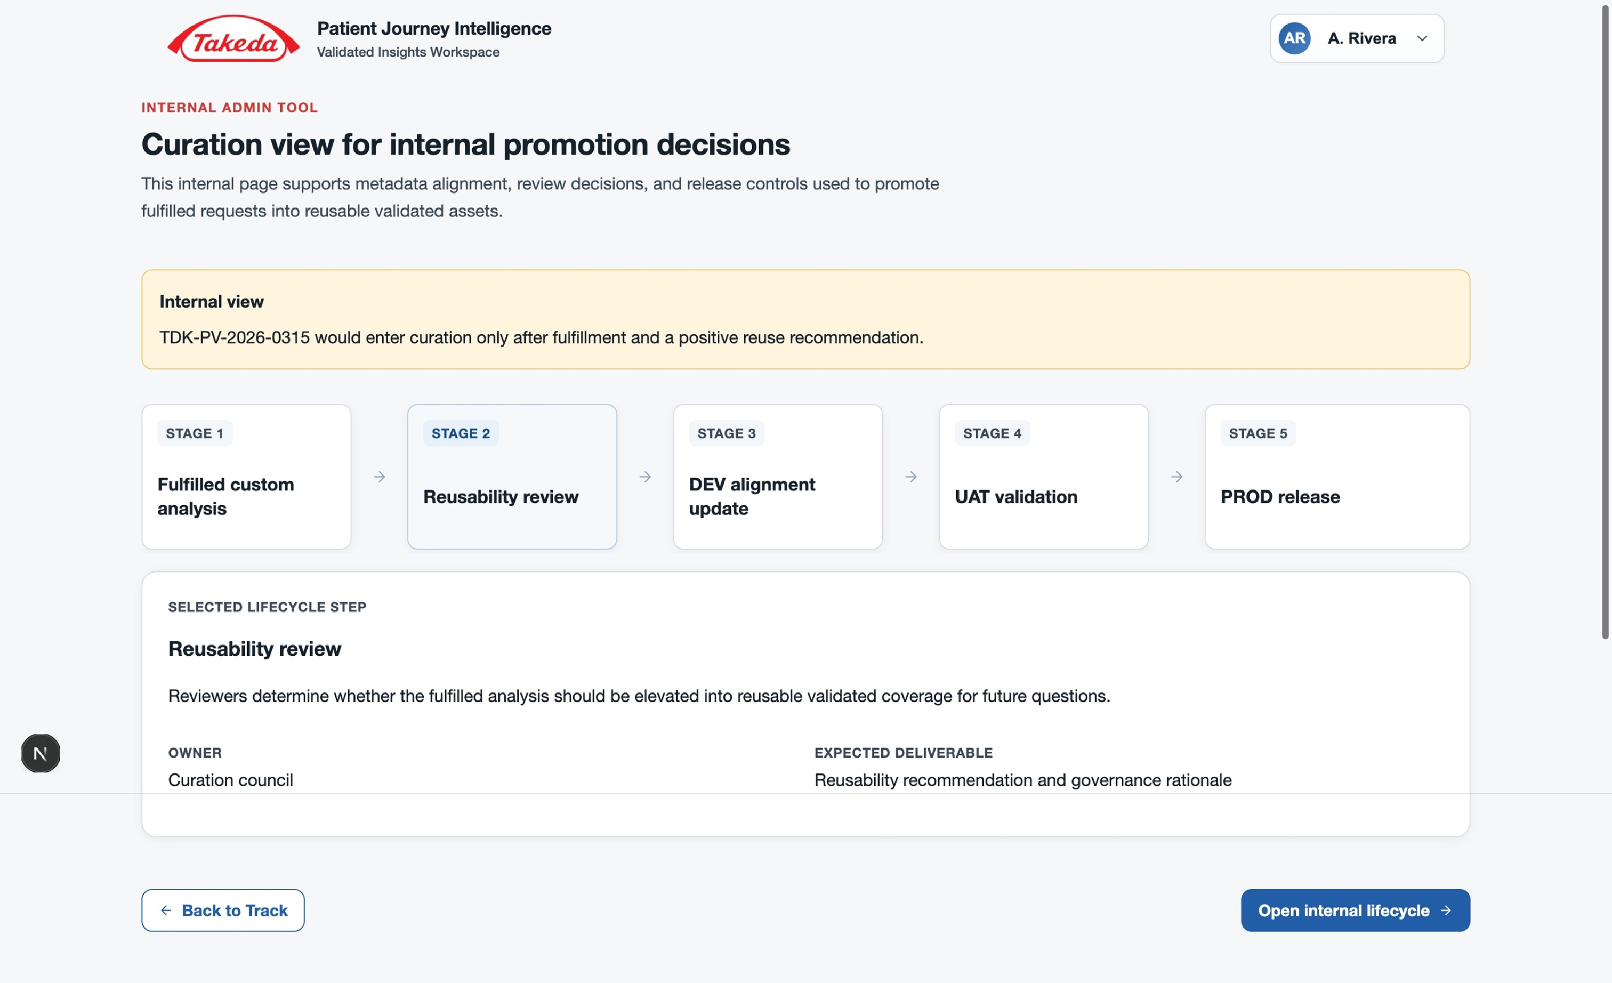Click the Internal view notice heading

pyautogui.click(x=211, y=302)
